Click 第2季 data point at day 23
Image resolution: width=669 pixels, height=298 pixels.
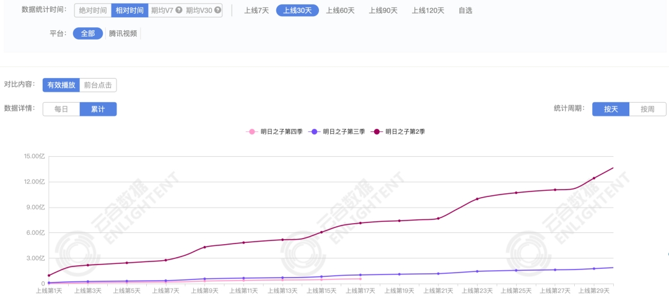click(x=477, y=199)
